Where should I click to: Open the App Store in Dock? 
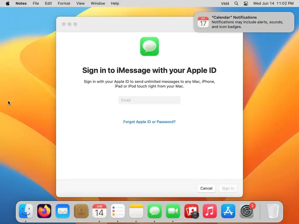click(x=228, y=211)
